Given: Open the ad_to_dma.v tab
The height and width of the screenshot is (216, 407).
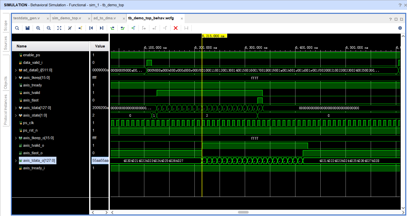Looking at the screenshot, I should point(105,18).
